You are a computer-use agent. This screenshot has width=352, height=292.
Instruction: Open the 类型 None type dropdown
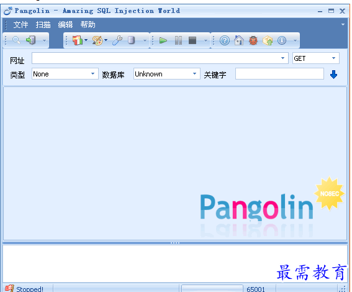click(65, 74)
